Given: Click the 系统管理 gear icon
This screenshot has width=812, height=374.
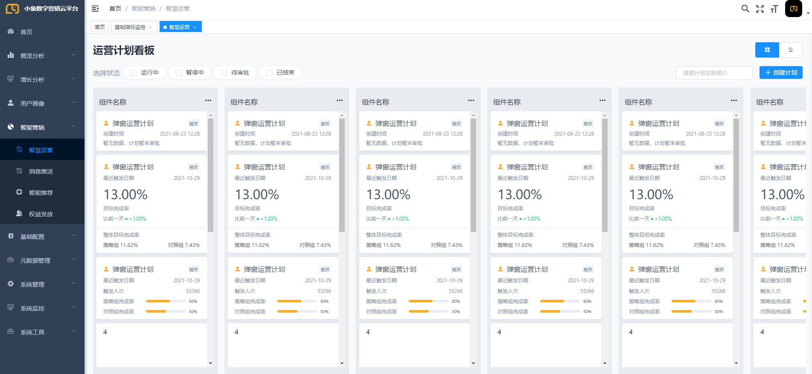Looking at the screenshot, I should [x=11, y=284].
